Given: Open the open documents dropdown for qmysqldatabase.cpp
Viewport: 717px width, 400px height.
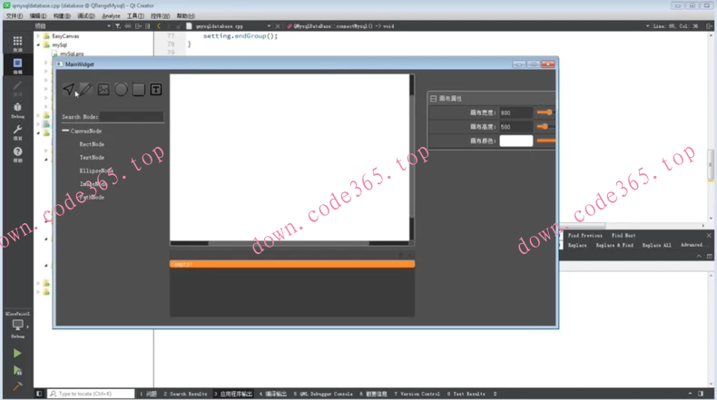Looking at the screenshot, I should (x=269, y=26).
